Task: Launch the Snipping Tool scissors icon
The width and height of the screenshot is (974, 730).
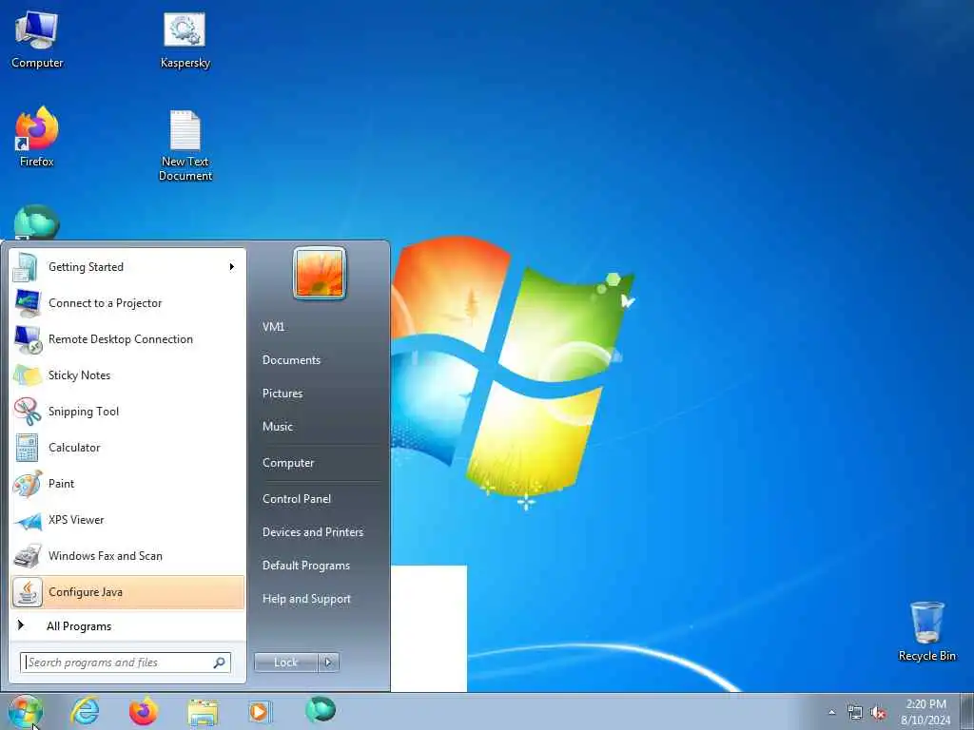Action: (28, 412)
